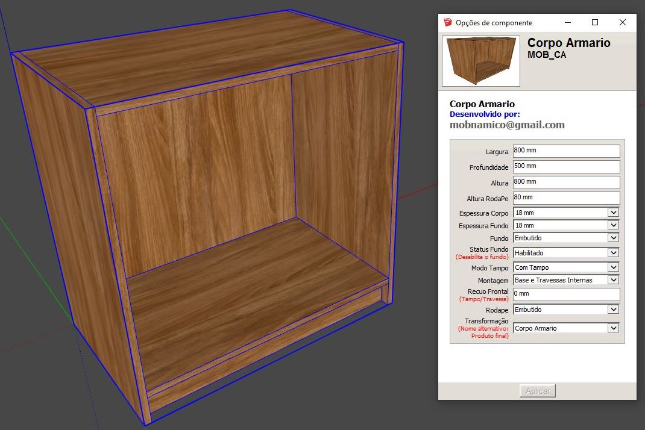Screen dimensions: 645x430
Task: Click the Altura input showing 800 mm
Action: [565, 182]
